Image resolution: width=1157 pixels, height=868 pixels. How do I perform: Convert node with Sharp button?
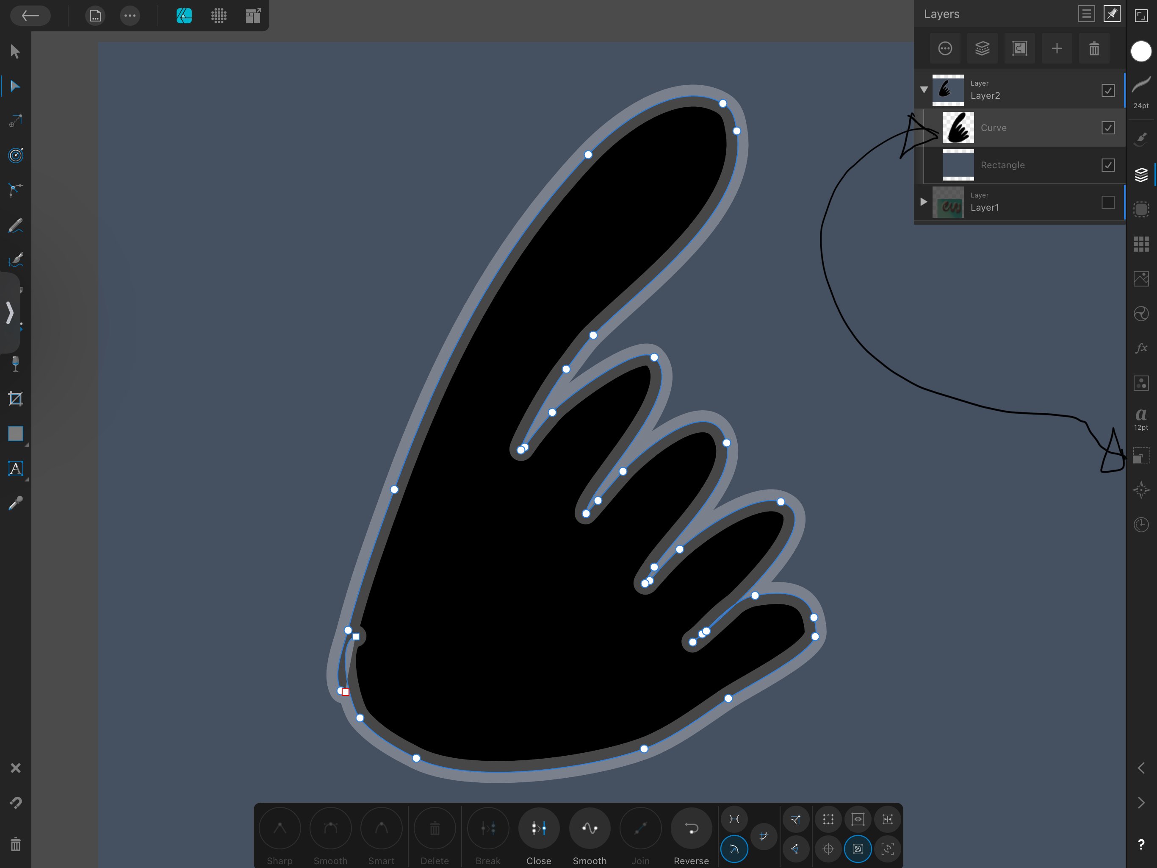click(x=280, y=837)
